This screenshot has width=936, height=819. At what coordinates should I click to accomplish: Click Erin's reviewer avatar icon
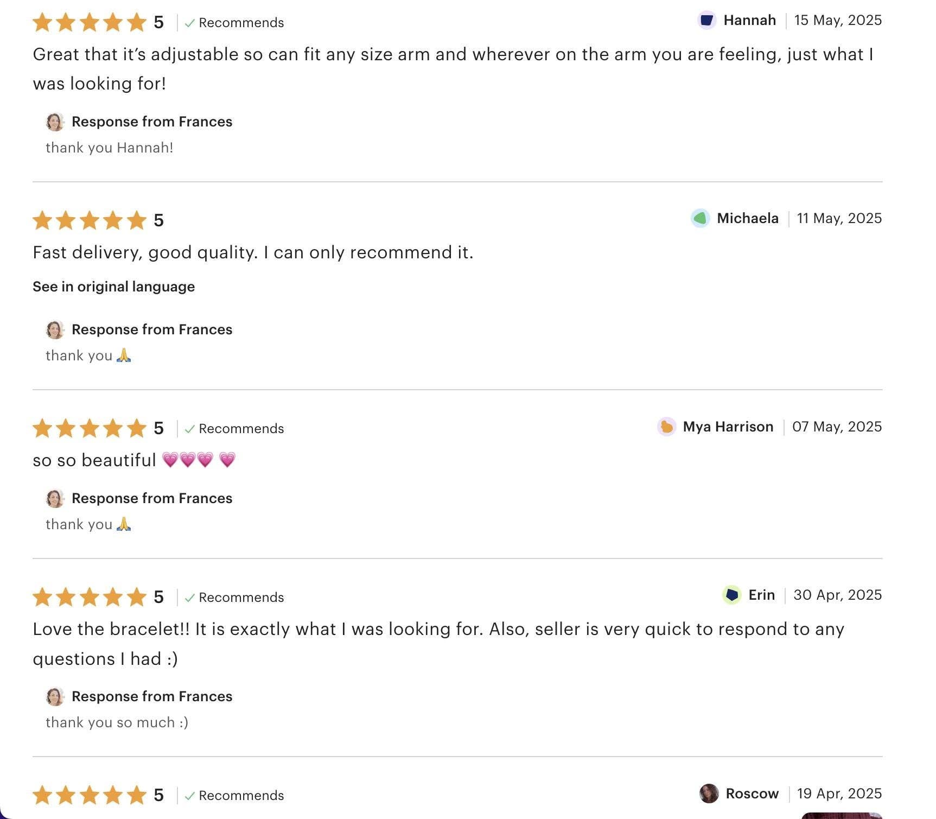point(731,595)
